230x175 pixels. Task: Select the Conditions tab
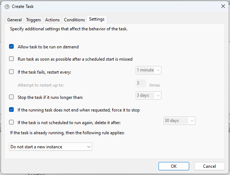(74, 20)
